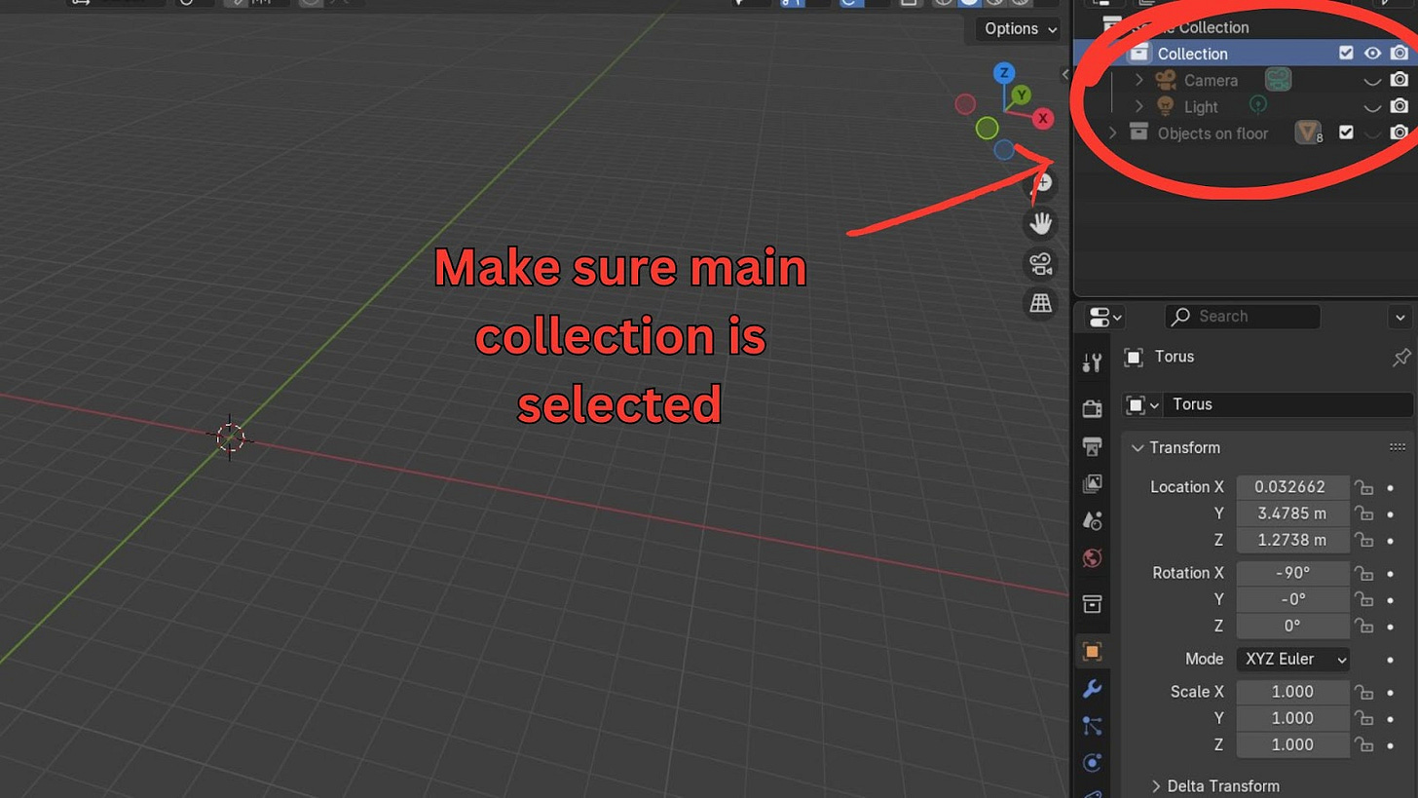
Task: Open the Render properties tab
Action: pyautogui.click(x=1092, y=407)
